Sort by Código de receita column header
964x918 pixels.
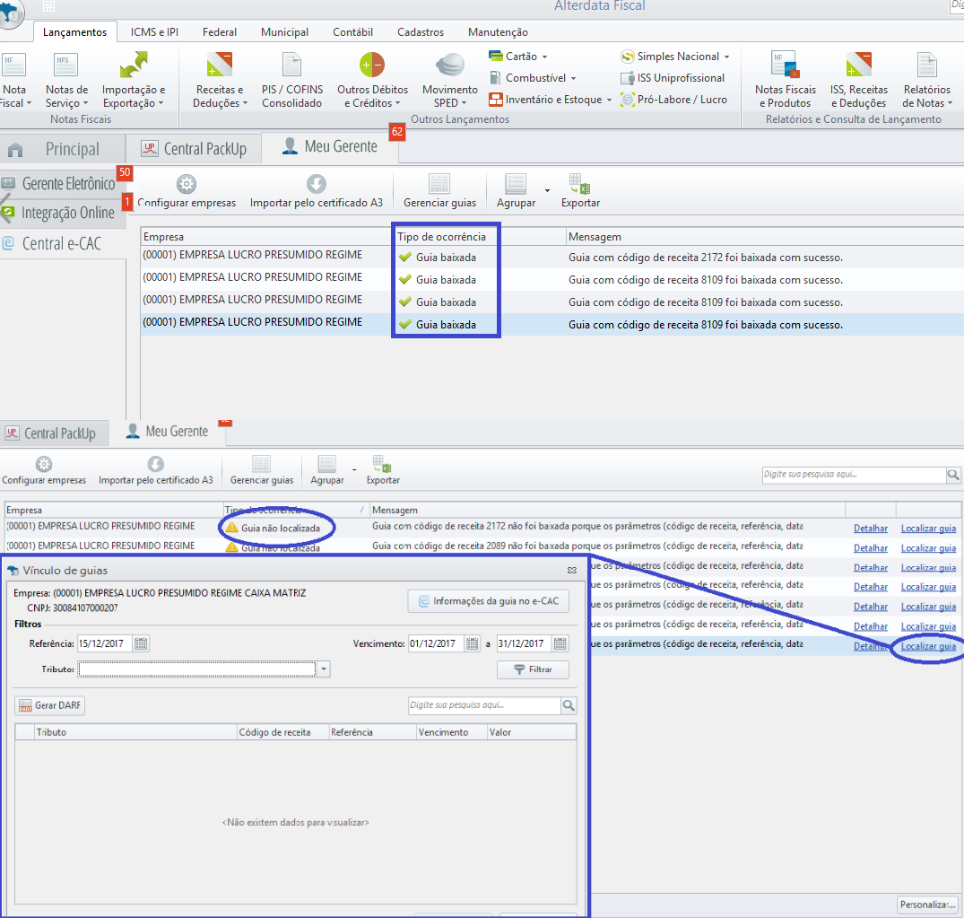282,732
